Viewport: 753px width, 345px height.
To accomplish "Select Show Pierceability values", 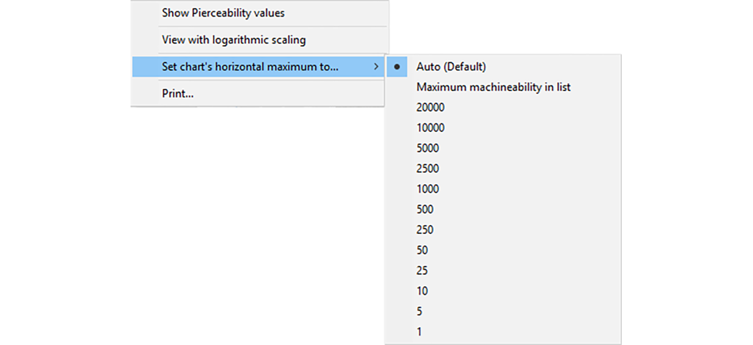I will coord(258,13).
